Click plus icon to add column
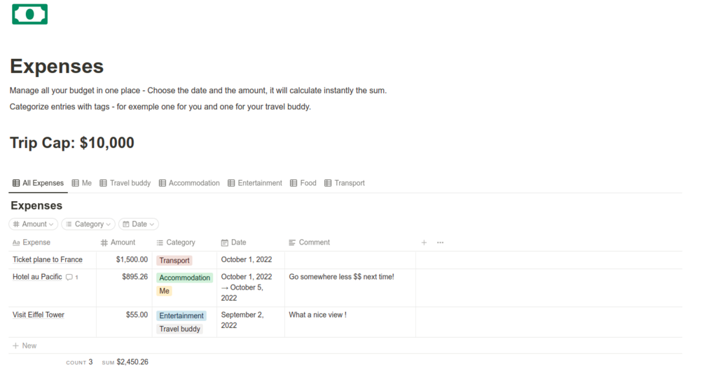The image size is (704, 368). 424,243
